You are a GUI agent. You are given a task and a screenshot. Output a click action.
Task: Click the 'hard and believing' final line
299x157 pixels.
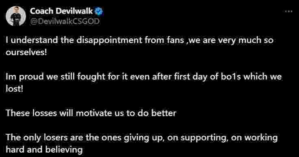click(x=44, y=150)
